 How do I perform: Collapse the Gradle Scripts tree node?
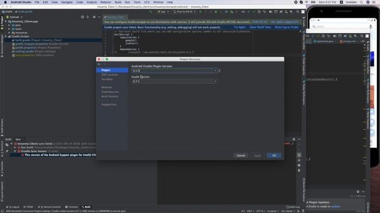[x=6, y=37]
